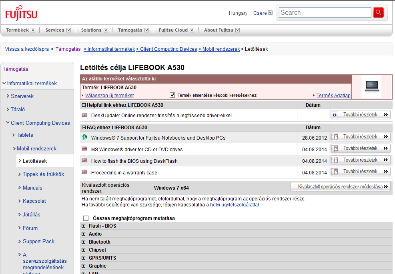Click document icon in the 28.06.2012 row button
The width and height of the screenshot is (395, 274).
click(335, 137)
